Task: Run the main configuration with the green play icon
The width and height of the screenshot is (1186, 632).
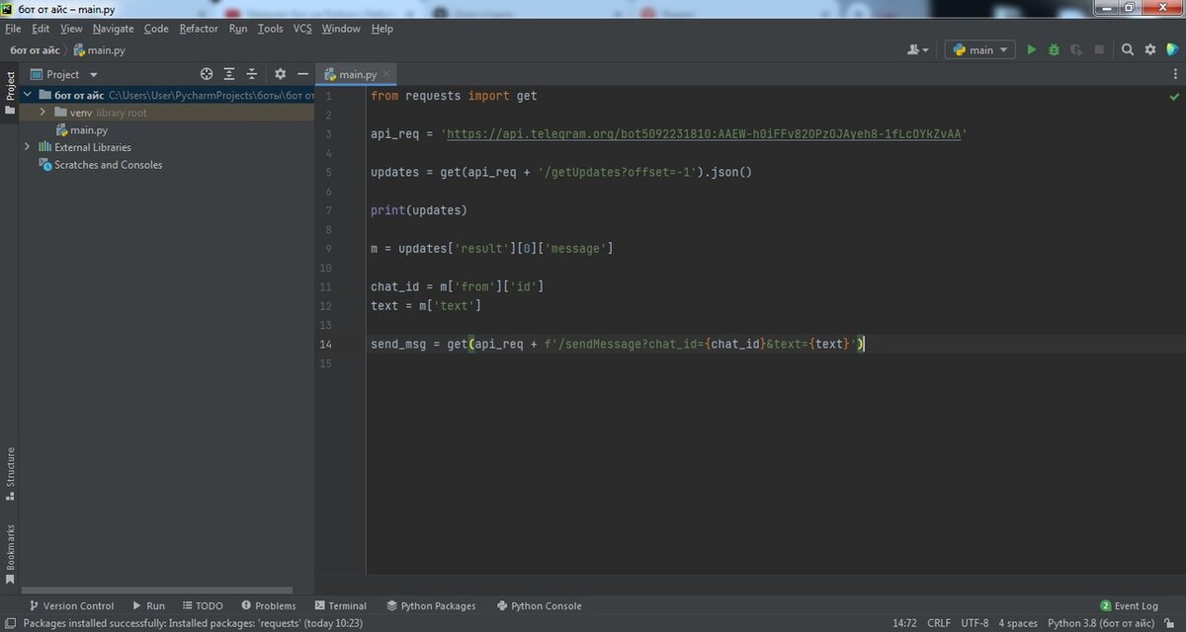Action: 1032,49
